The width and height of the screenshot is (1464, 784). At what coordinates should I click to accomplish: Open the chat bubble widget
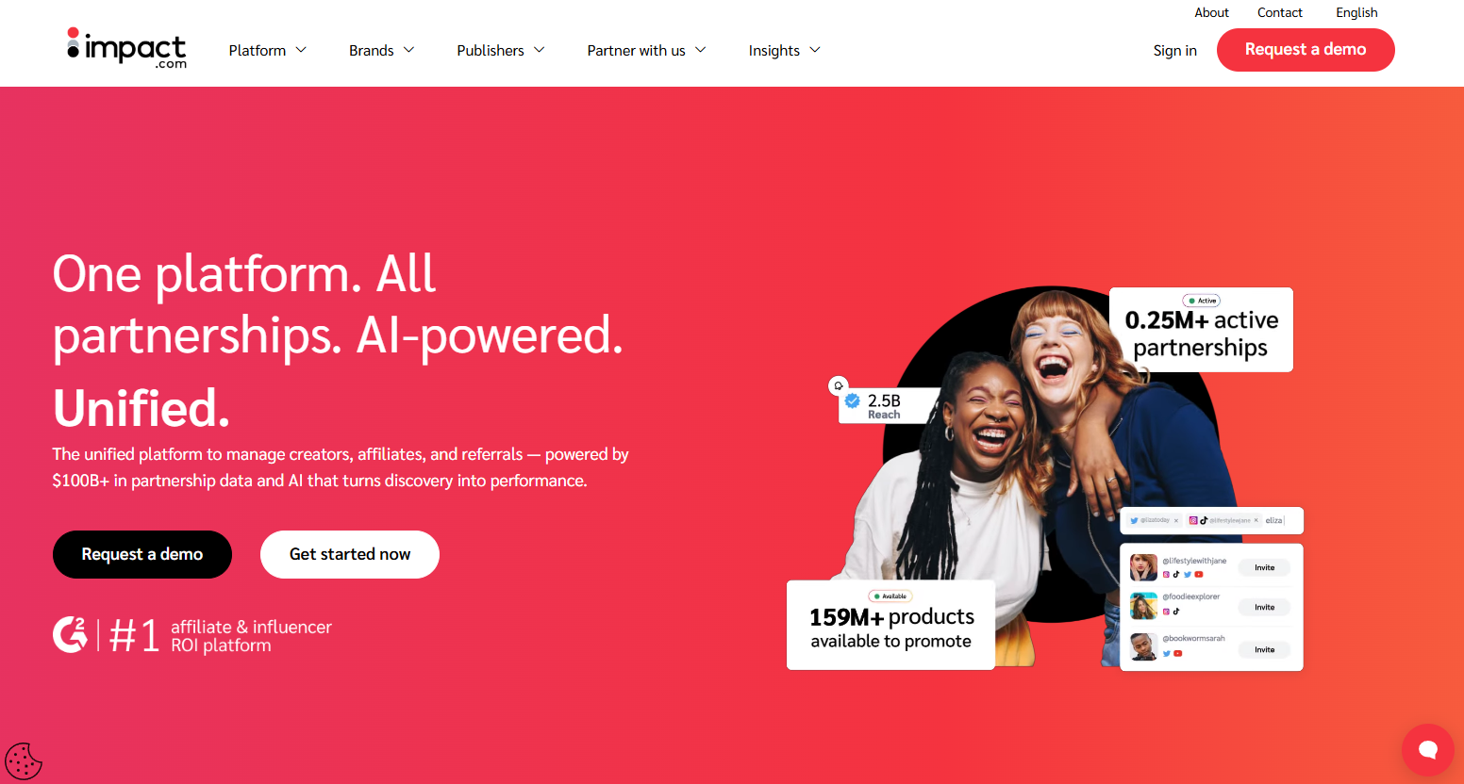1427,750
